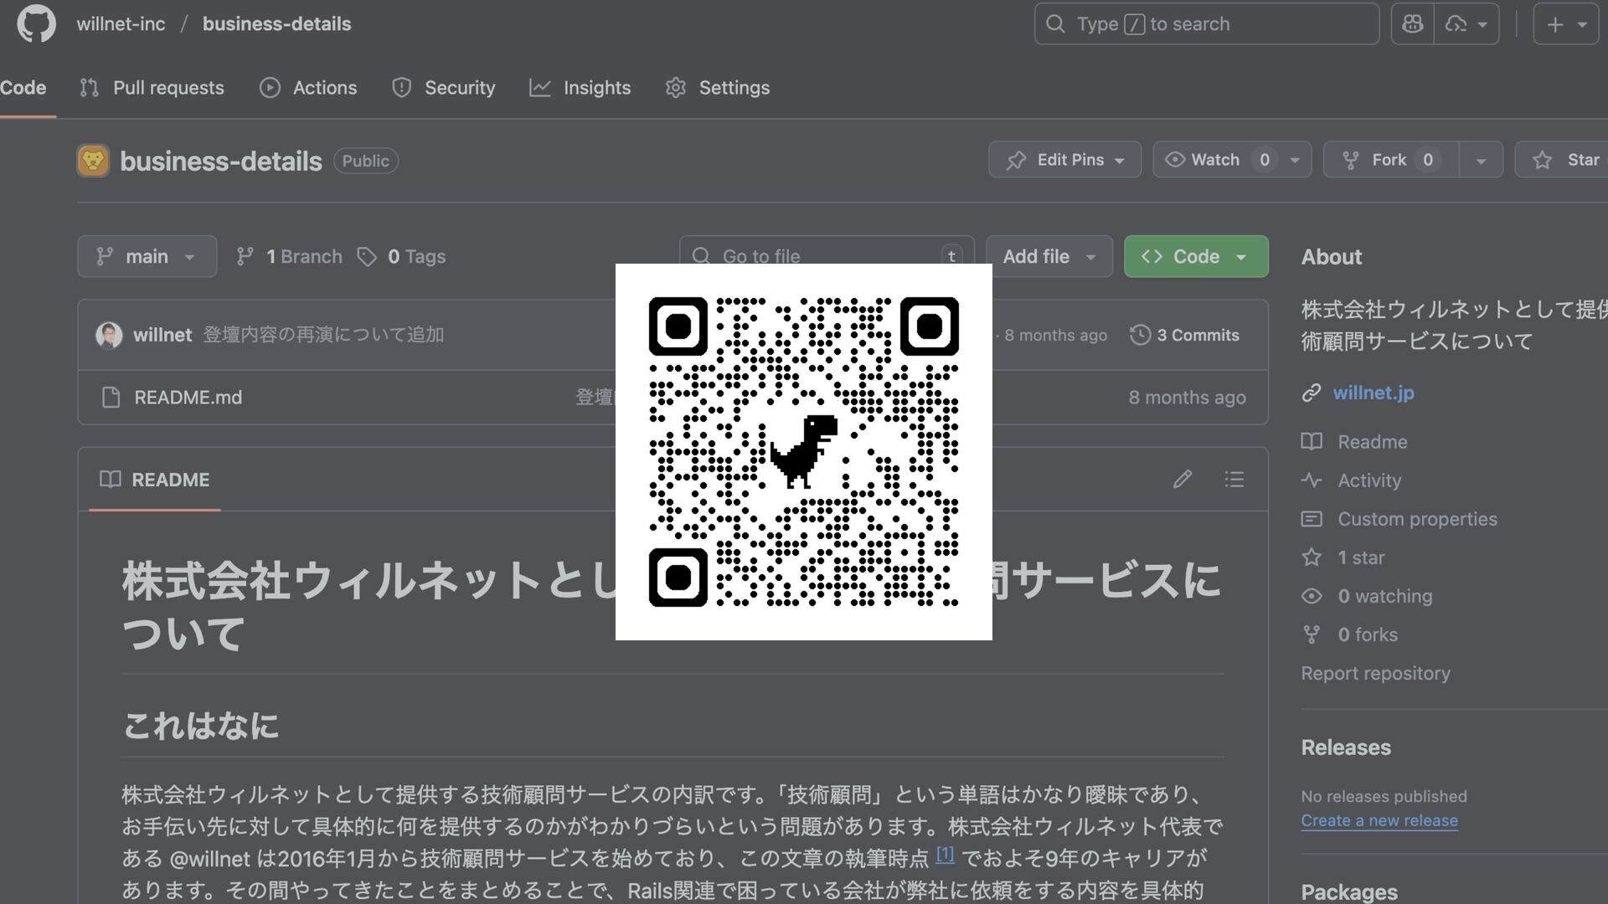This screenshot has height=904, width=1608.
Task: Switch to the Pull requests tab
Action: coord(152,88)
